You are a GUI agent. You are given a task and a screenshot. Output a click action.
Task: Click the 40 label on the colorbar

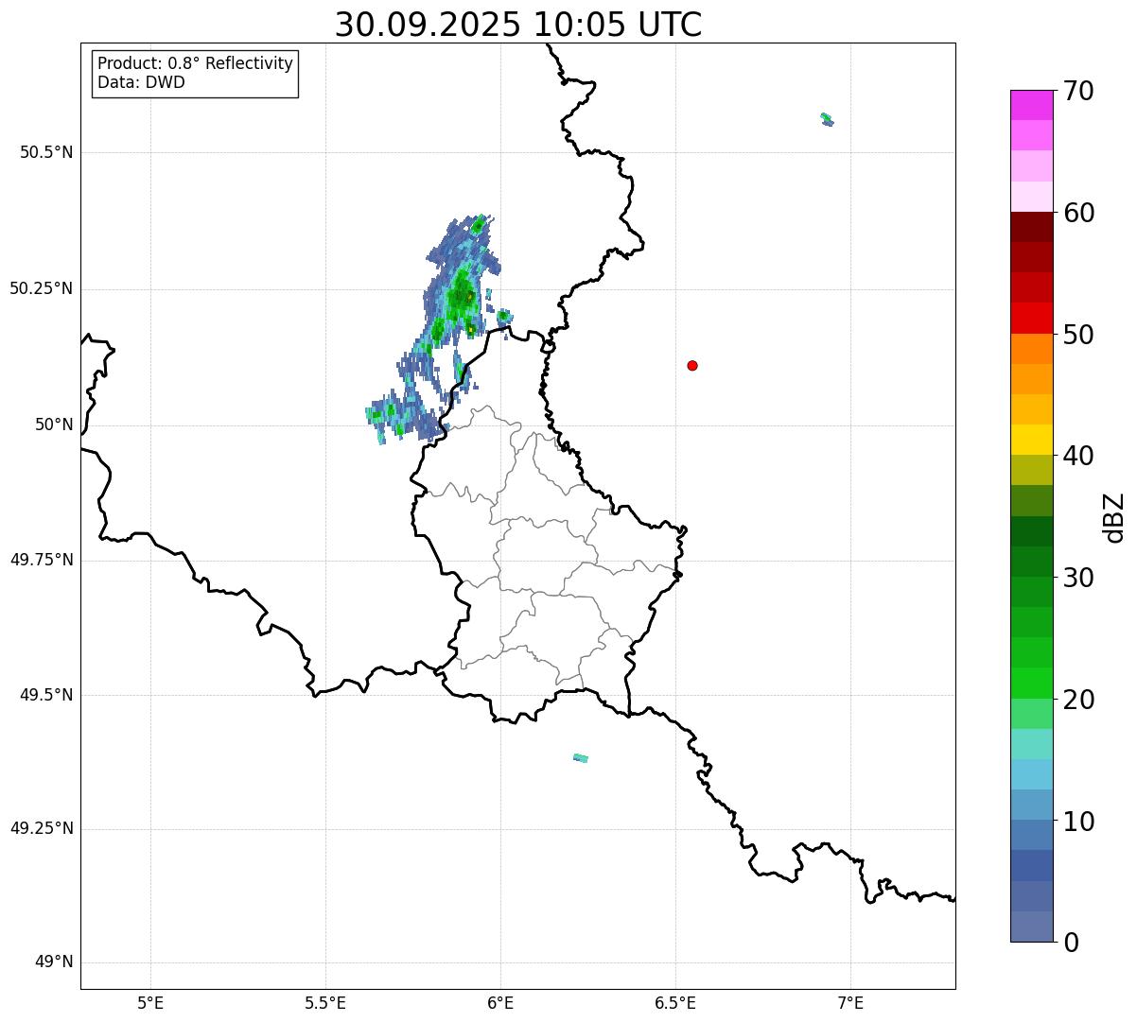tap(1078, 456)
